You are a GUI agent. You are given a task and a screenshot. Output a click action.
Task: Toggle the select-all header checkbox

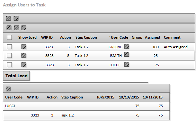9,37
